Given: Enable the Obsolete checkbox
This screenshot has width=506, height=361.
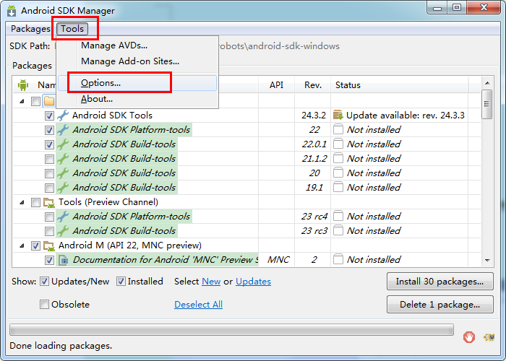Looking at the screenshot, I should [45, 304].
